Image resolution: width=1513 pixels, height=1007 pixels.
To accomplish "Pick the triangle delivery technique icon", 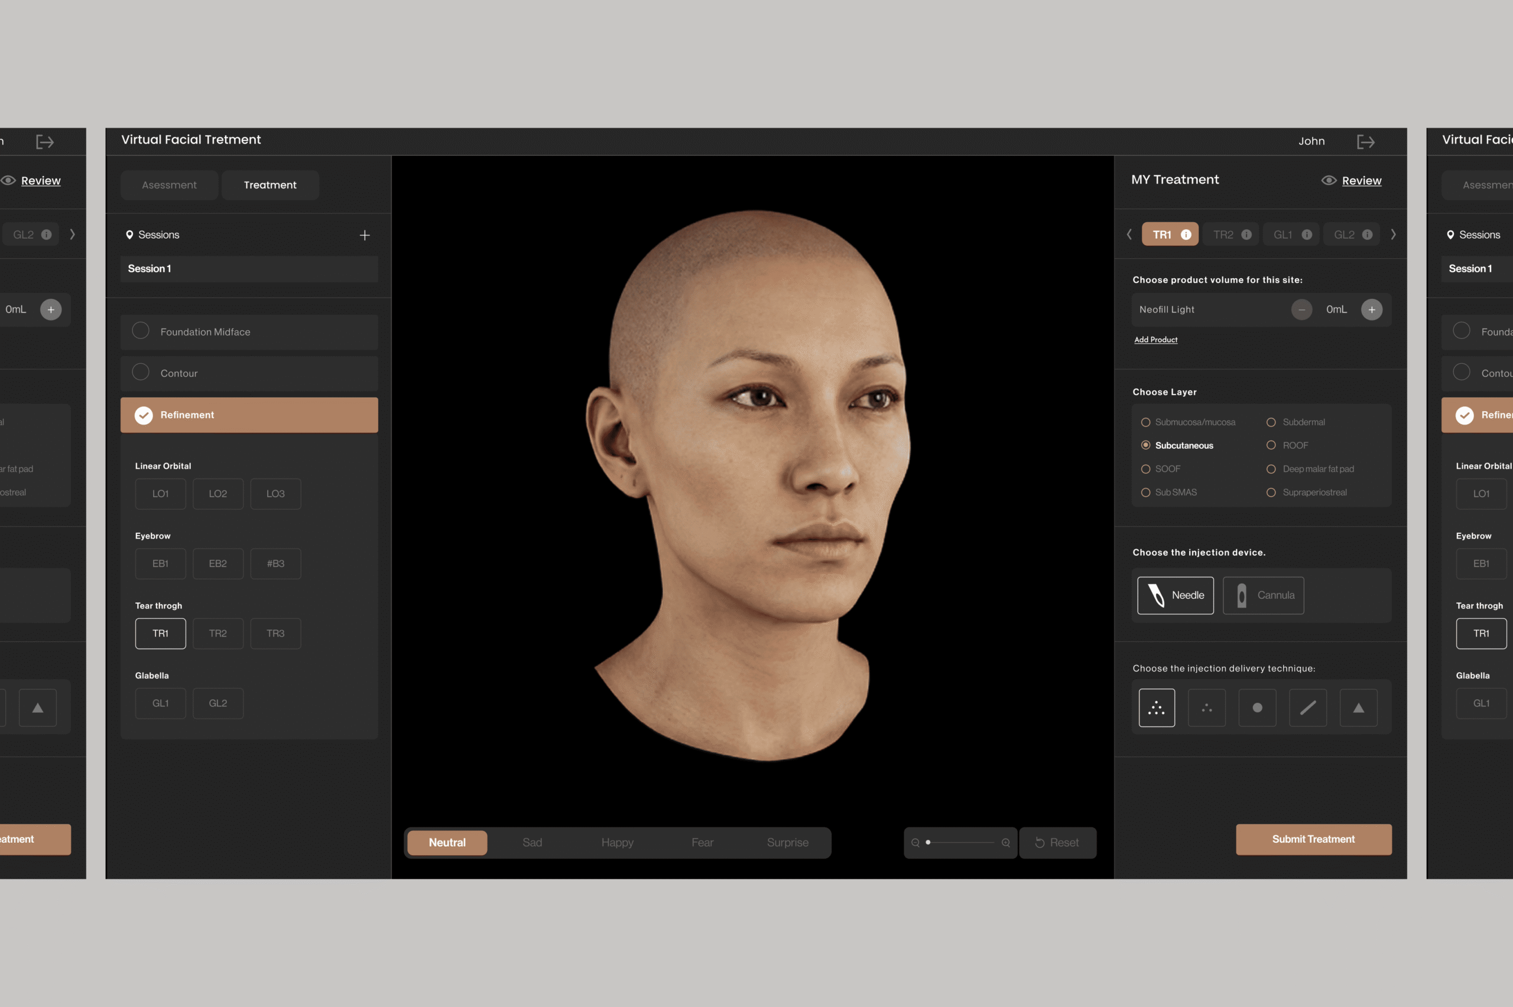I will coord(1358,708).
